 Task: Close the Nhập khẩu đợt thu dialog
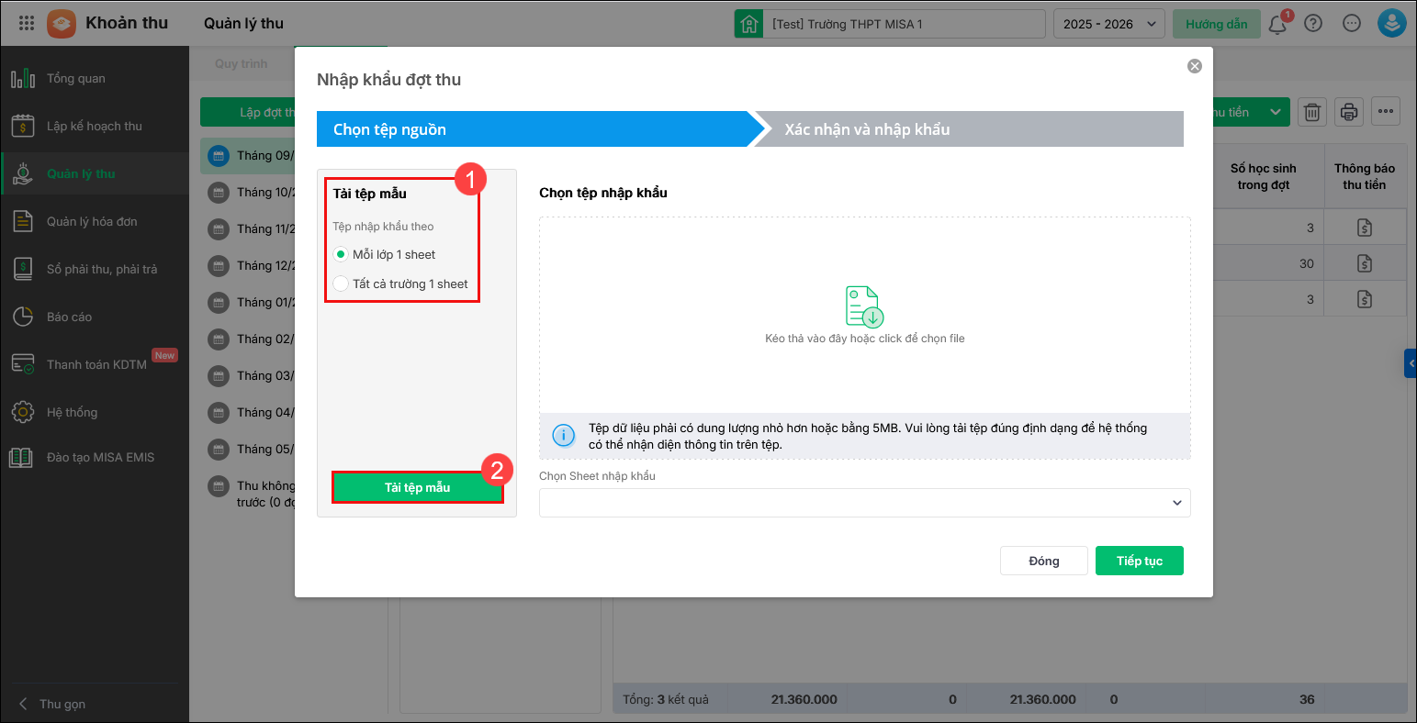click(x=1194, y=66)
